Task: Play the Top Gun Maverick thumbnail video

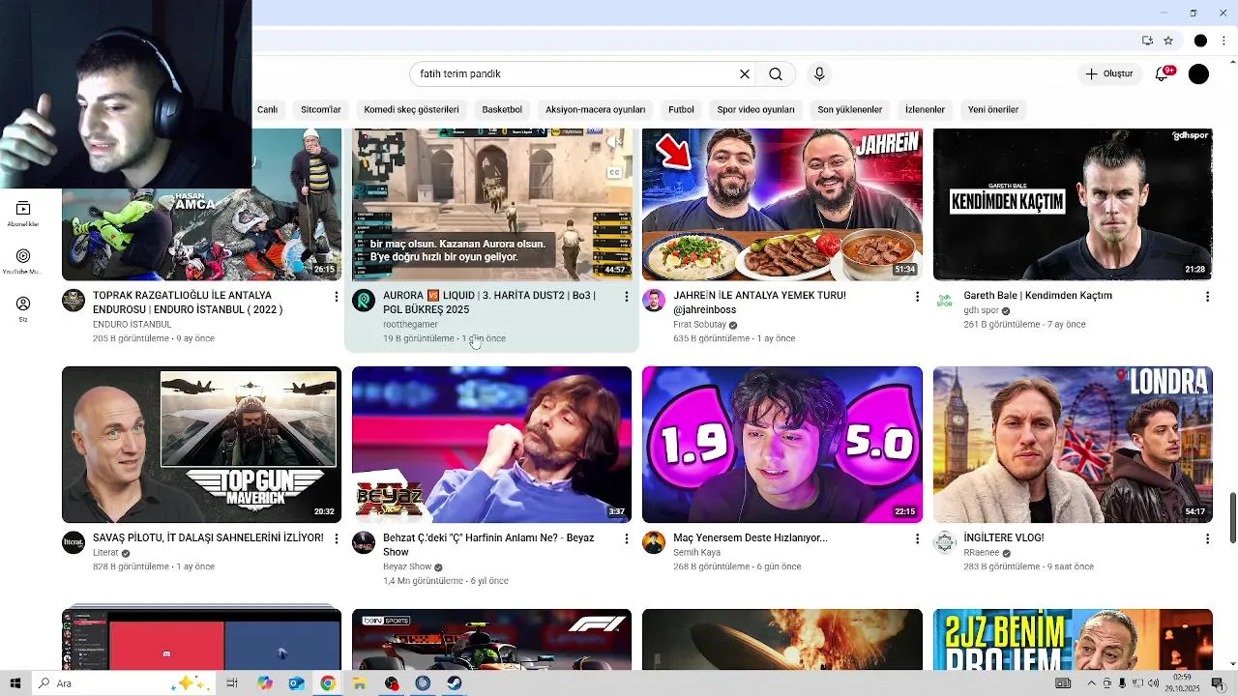Action: 201,445
